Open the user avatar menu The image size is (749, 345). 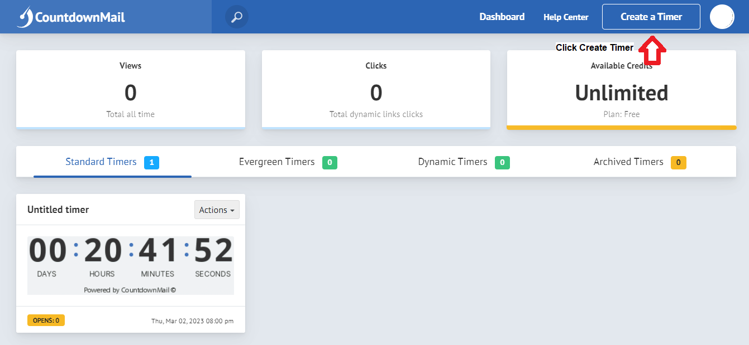pos(722,17)
